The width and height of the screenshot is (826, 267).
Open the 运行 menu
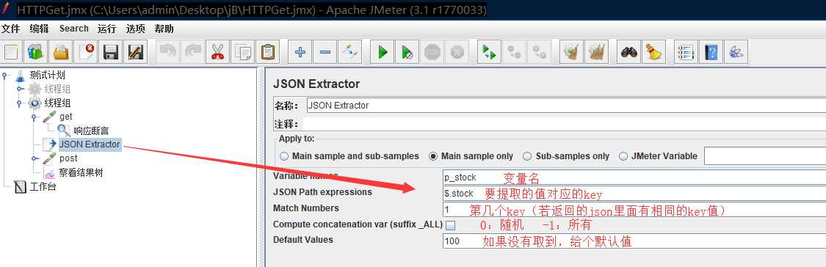tap(107, 29)
